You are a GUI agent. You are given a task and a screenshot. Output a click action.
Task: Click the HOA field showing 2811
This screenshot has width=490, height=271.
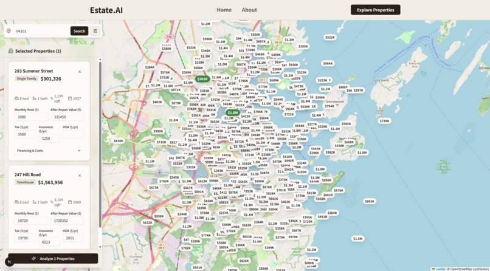(x=73, y=238)
